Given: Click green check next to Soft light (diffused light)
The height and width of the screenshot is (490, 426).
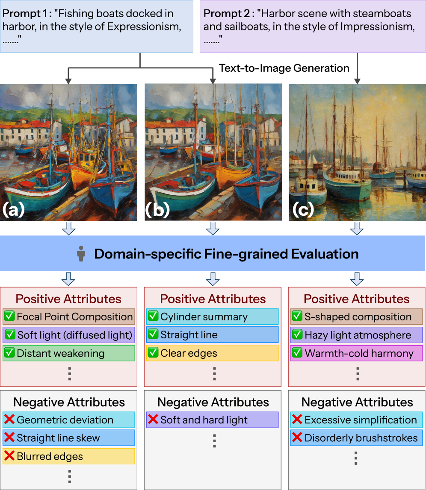Looking at the screenshot, I should pos(10,334).
